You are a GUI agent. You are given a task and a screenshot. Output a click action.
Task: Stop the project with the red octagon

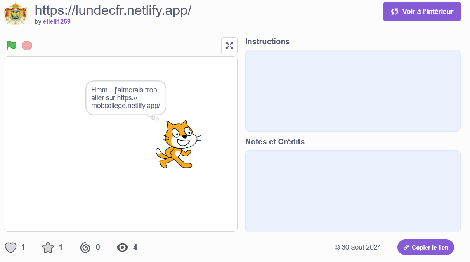(x=27, y=45)
